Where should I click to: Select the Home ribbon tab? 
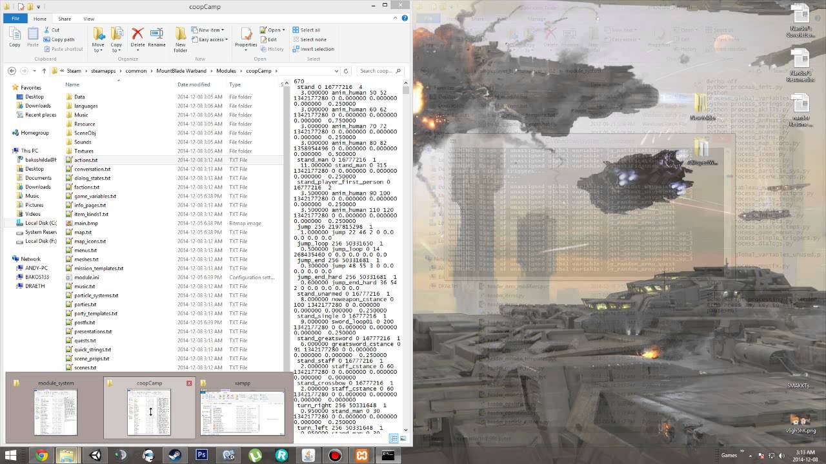(40, 19)
